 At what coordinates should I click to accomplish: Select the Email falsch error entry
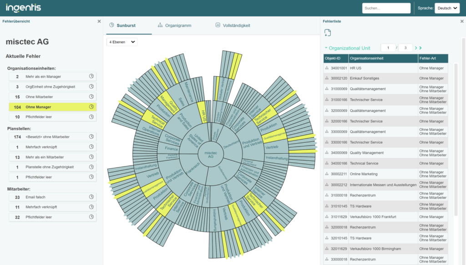tap(53, 197)
